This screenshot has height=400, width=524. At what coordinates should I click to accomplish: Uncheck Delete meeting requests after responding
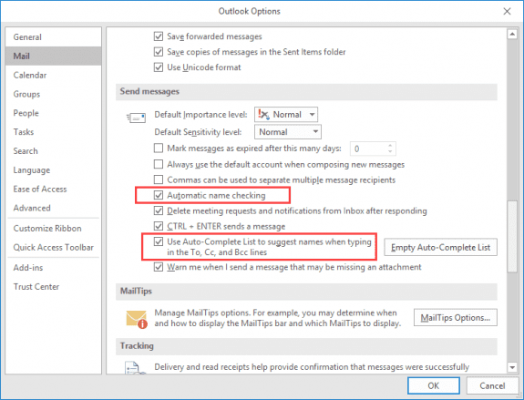click(x=159, y=210)
